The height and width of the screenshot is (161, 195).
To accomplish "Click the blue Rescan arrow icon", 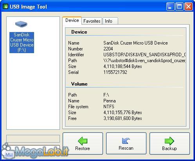I will point(126,141).
